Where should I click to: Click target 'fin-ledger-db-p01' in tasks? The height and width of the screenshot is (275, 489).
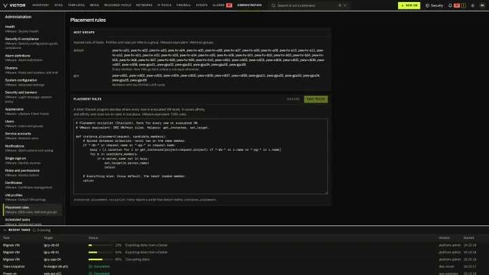coord(56,267)
